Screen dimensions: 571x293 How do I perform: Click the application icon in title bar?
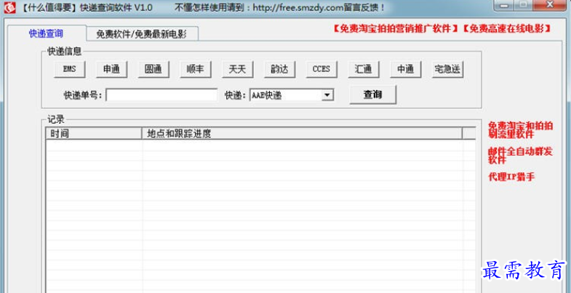pos(10,8)
